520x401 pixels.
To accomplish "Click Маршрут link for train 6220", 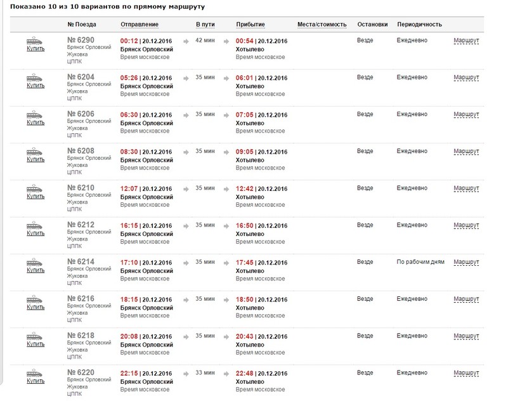I will (466, 372).
